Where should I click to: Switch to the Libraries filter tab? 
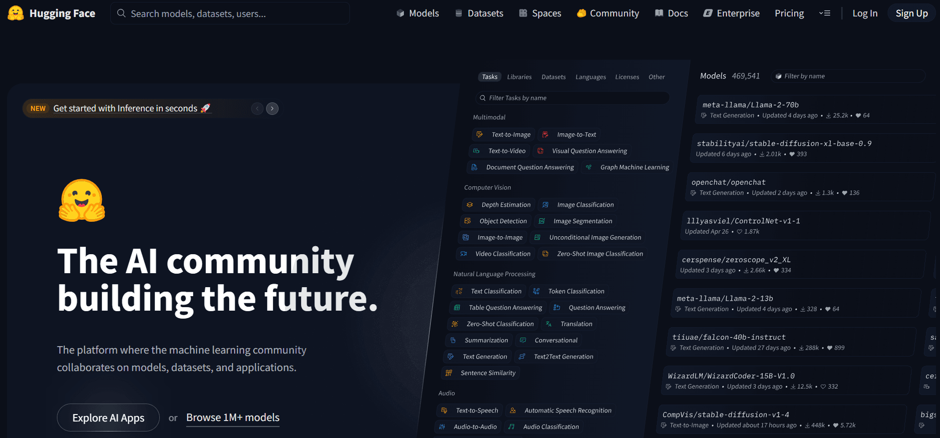pyautogui.click(x=519, y=77)
